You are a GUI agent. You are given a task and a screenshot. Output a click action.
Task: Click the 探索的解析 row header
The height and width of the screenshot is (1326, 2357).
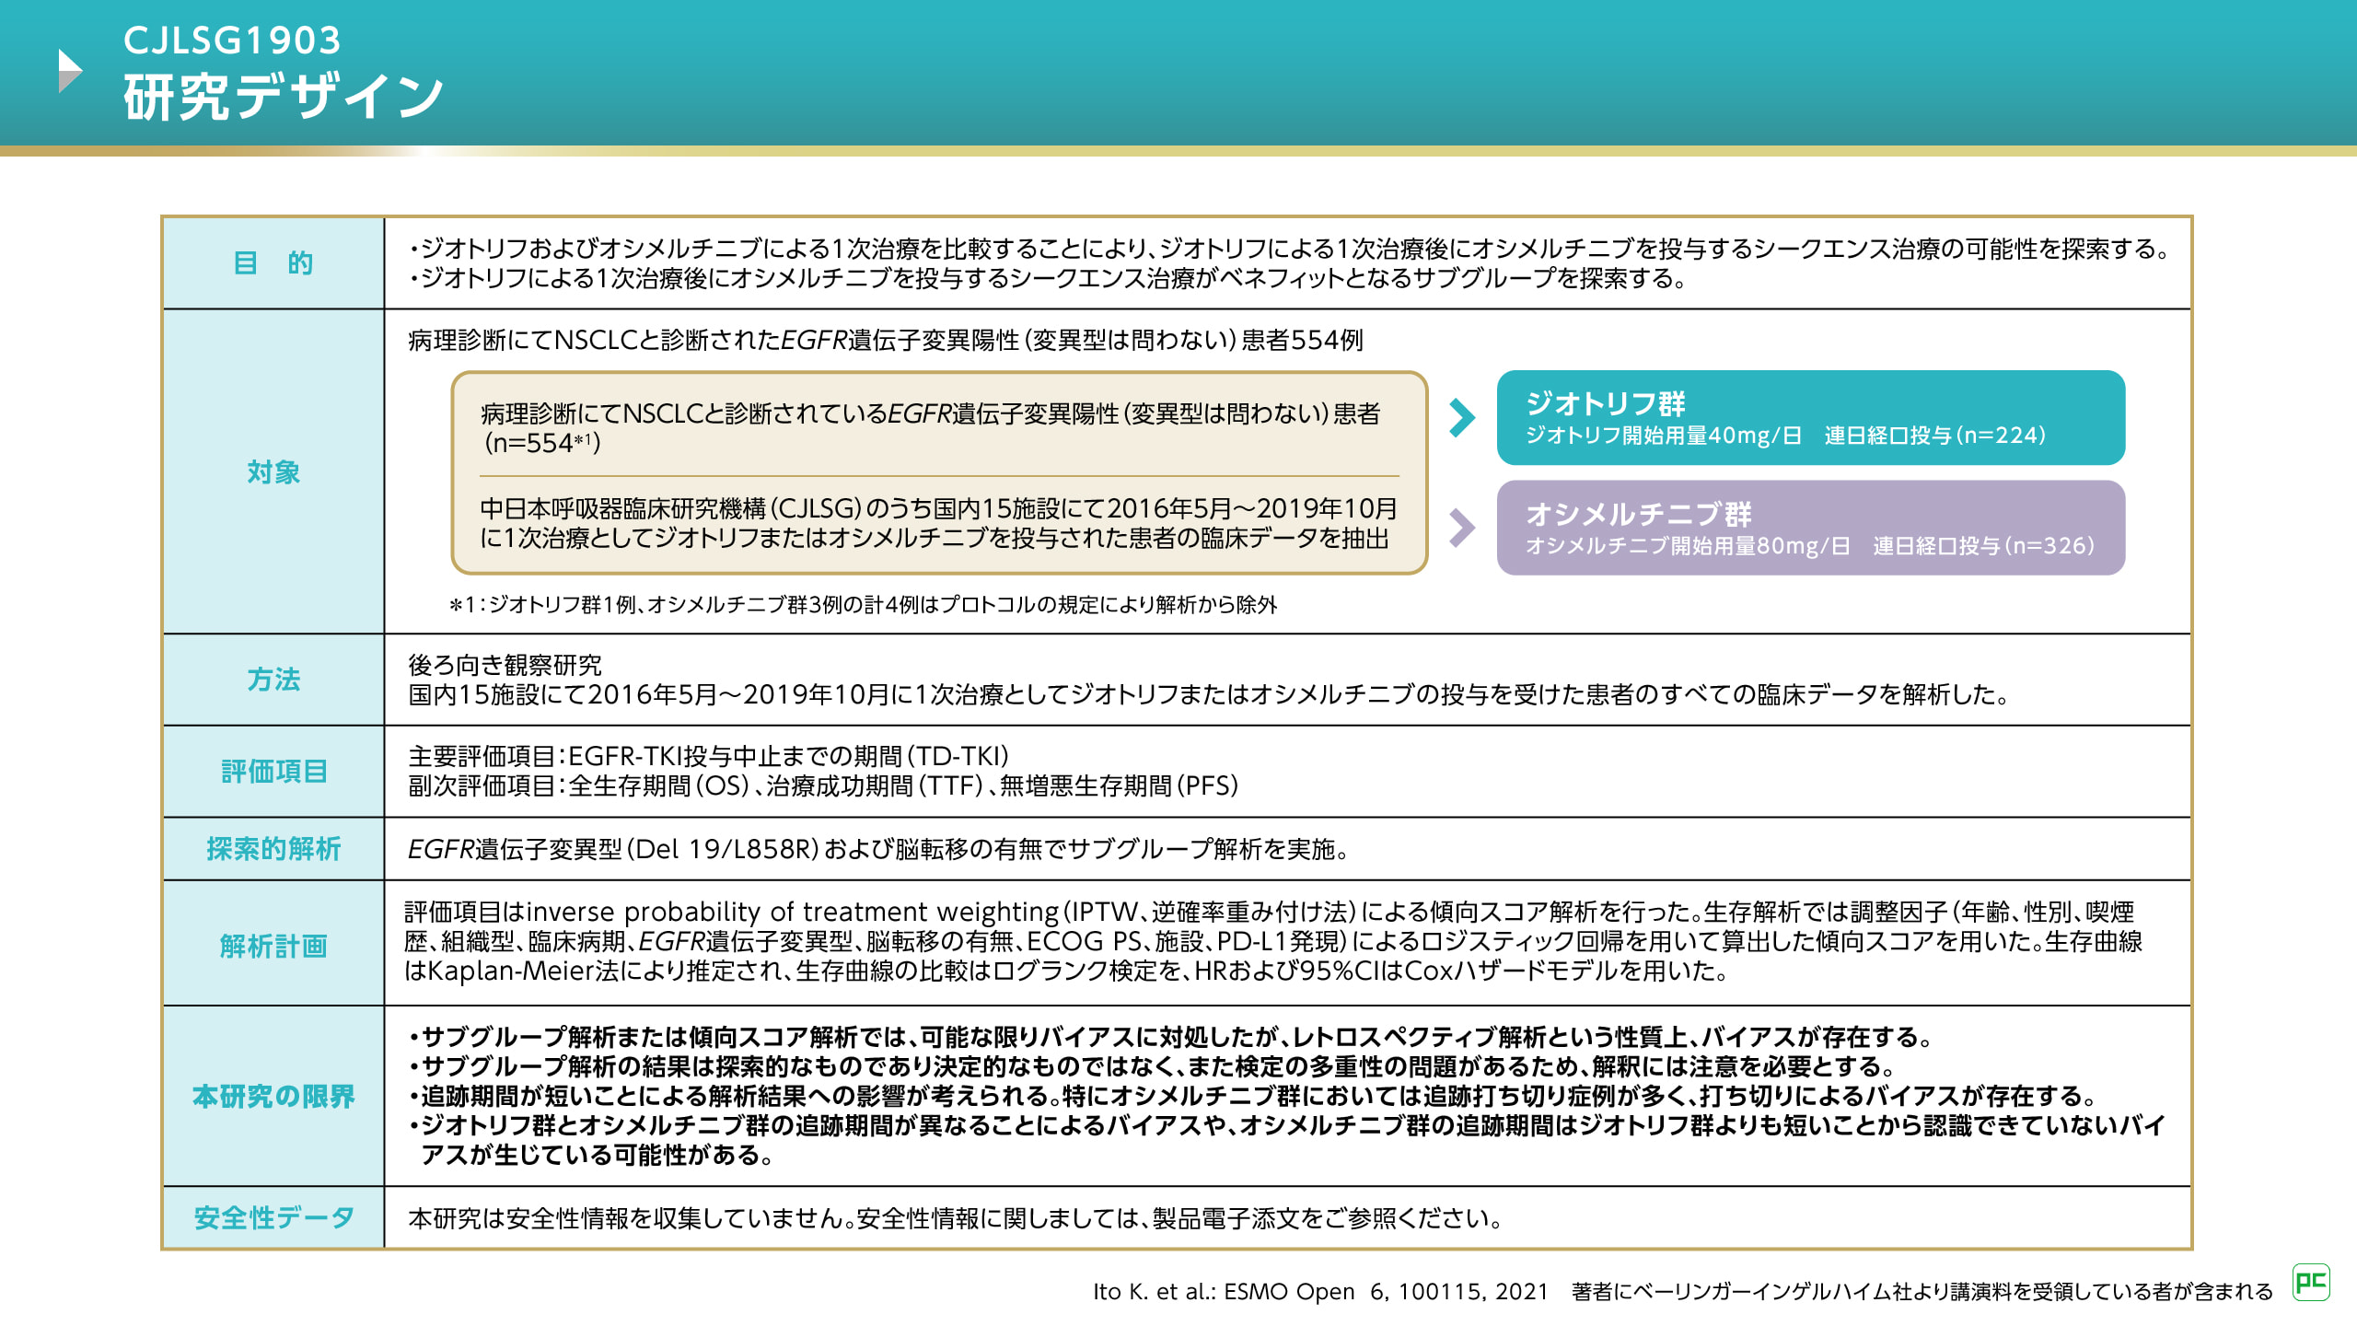(273, 848)
